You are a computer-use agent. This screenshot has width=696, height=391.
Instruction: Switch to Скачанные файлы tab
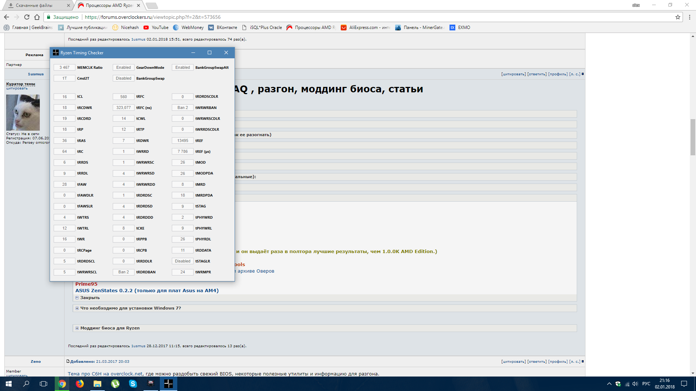coord(34,5)
